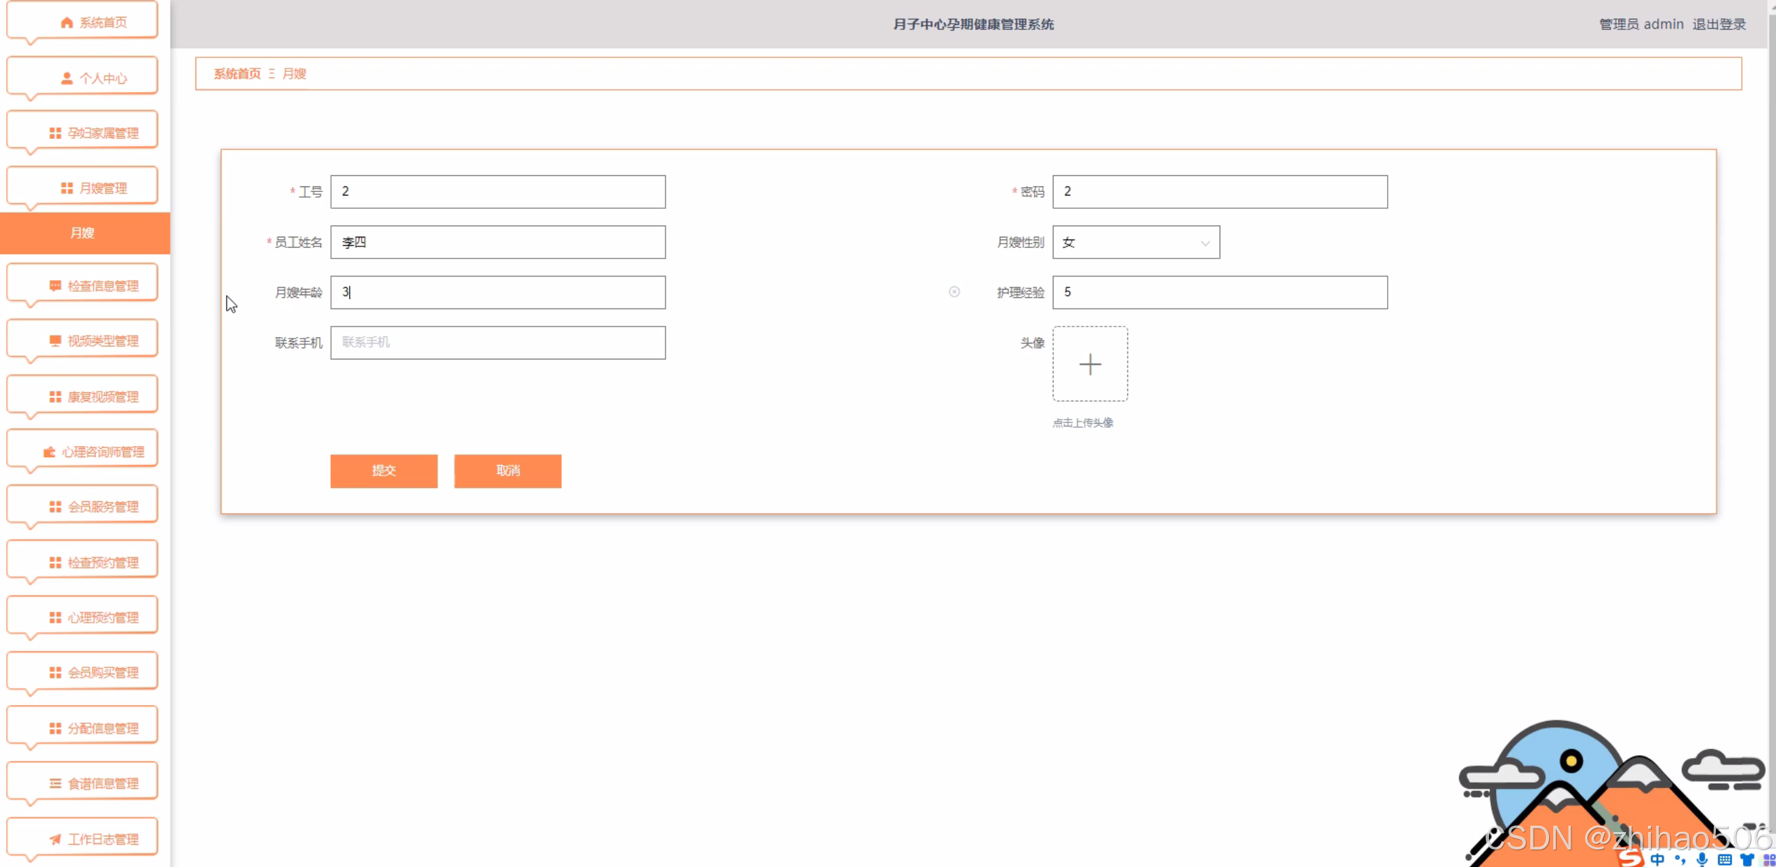Screen dimensions: 1776x867
Task: Open the 月嫂性别 dropdown
Action: (1136, 242)
